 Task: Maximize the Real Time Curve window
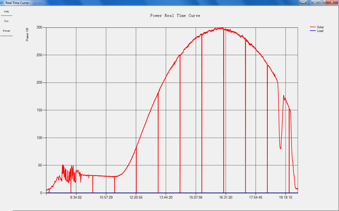[321, 2]
